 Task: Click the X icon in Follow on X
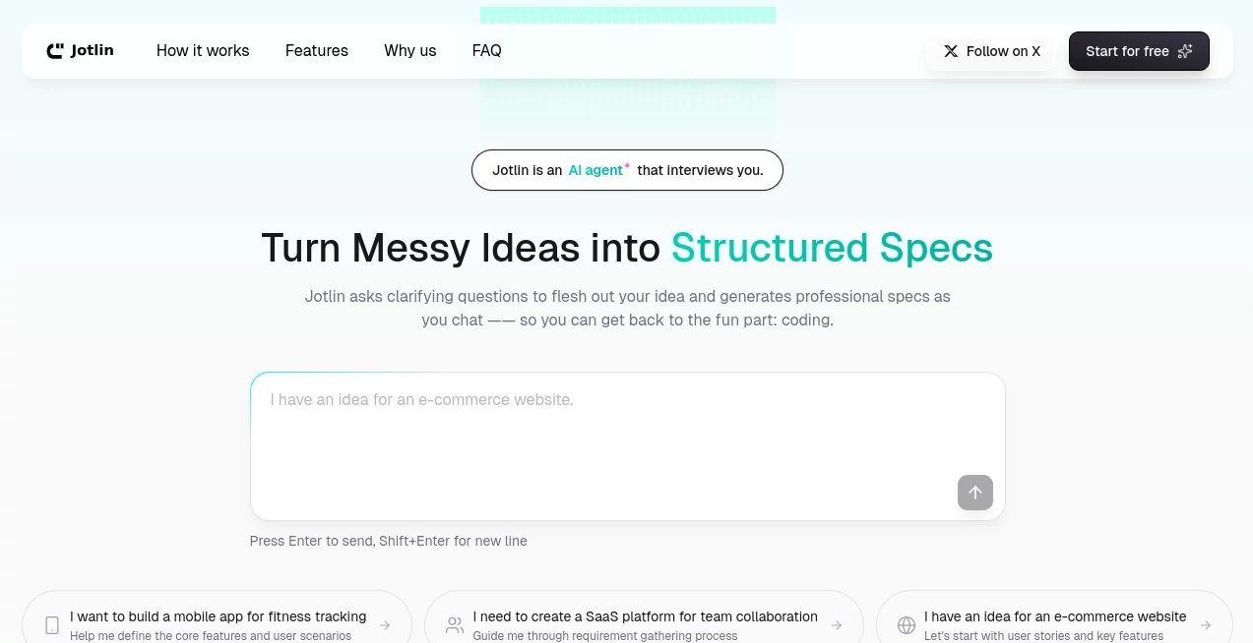coord(951,51)
